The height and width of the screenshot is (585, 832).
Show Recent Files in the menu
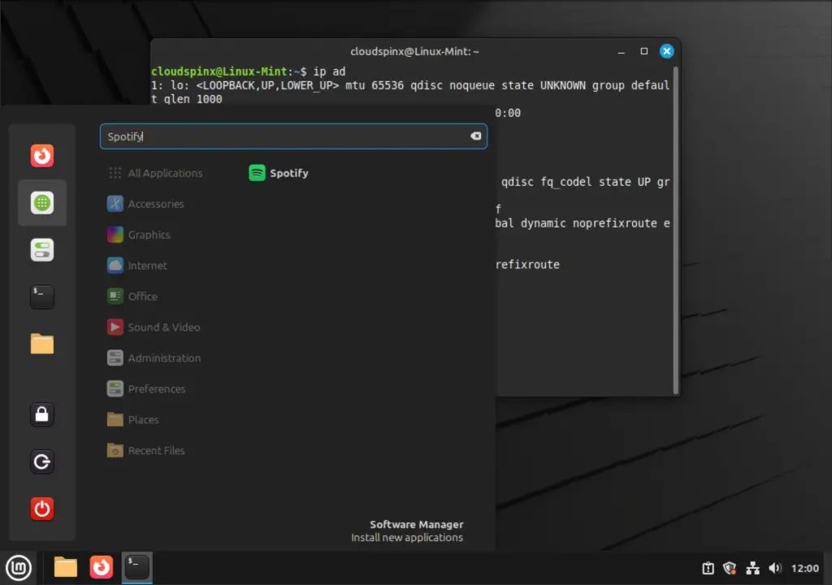(155, 450)
